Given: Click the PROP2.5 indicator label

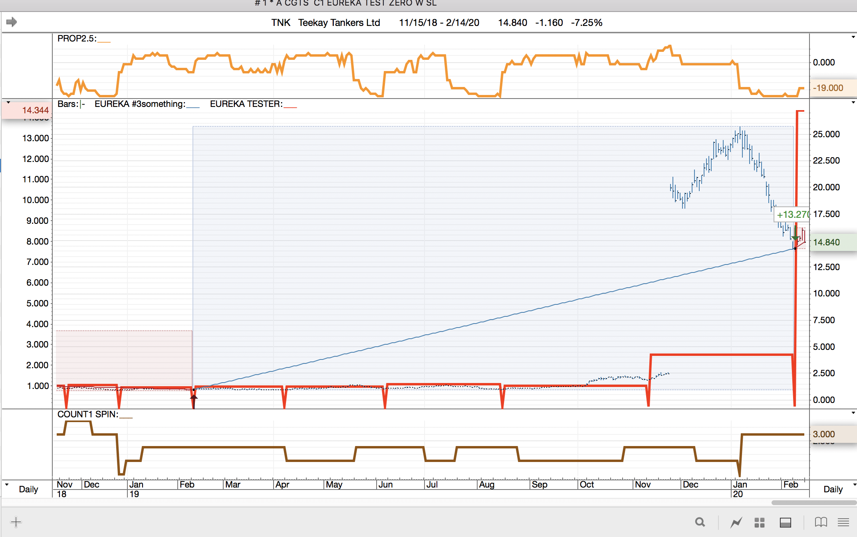Looking at the screenshot, I should [x=77, y=39].
